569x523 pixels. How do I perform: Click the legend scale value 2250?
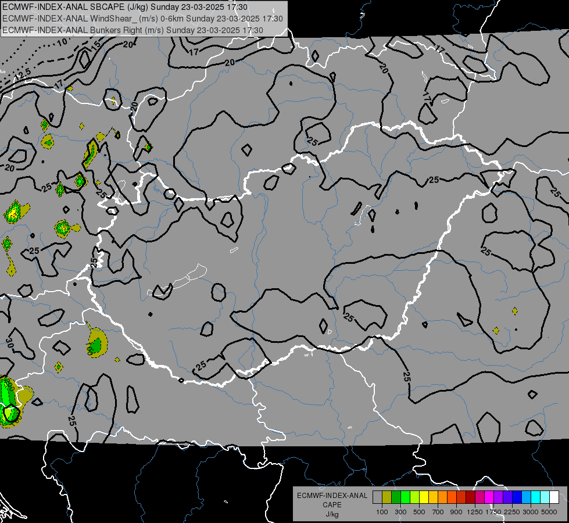coord(511,512)
